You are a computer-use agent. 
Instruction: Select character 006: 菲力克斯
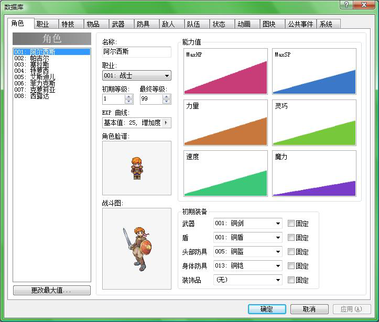pyautogui.click(x=52, y=83)
